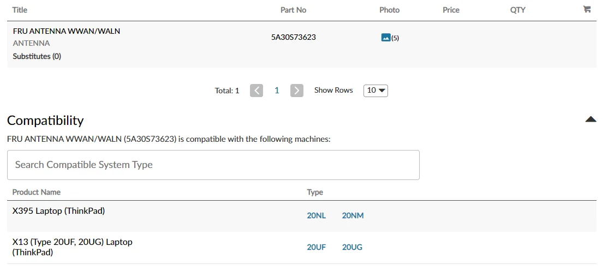Open the 20UF machine type link
This screenshot has height=270, width=614.
click(316, 247)
